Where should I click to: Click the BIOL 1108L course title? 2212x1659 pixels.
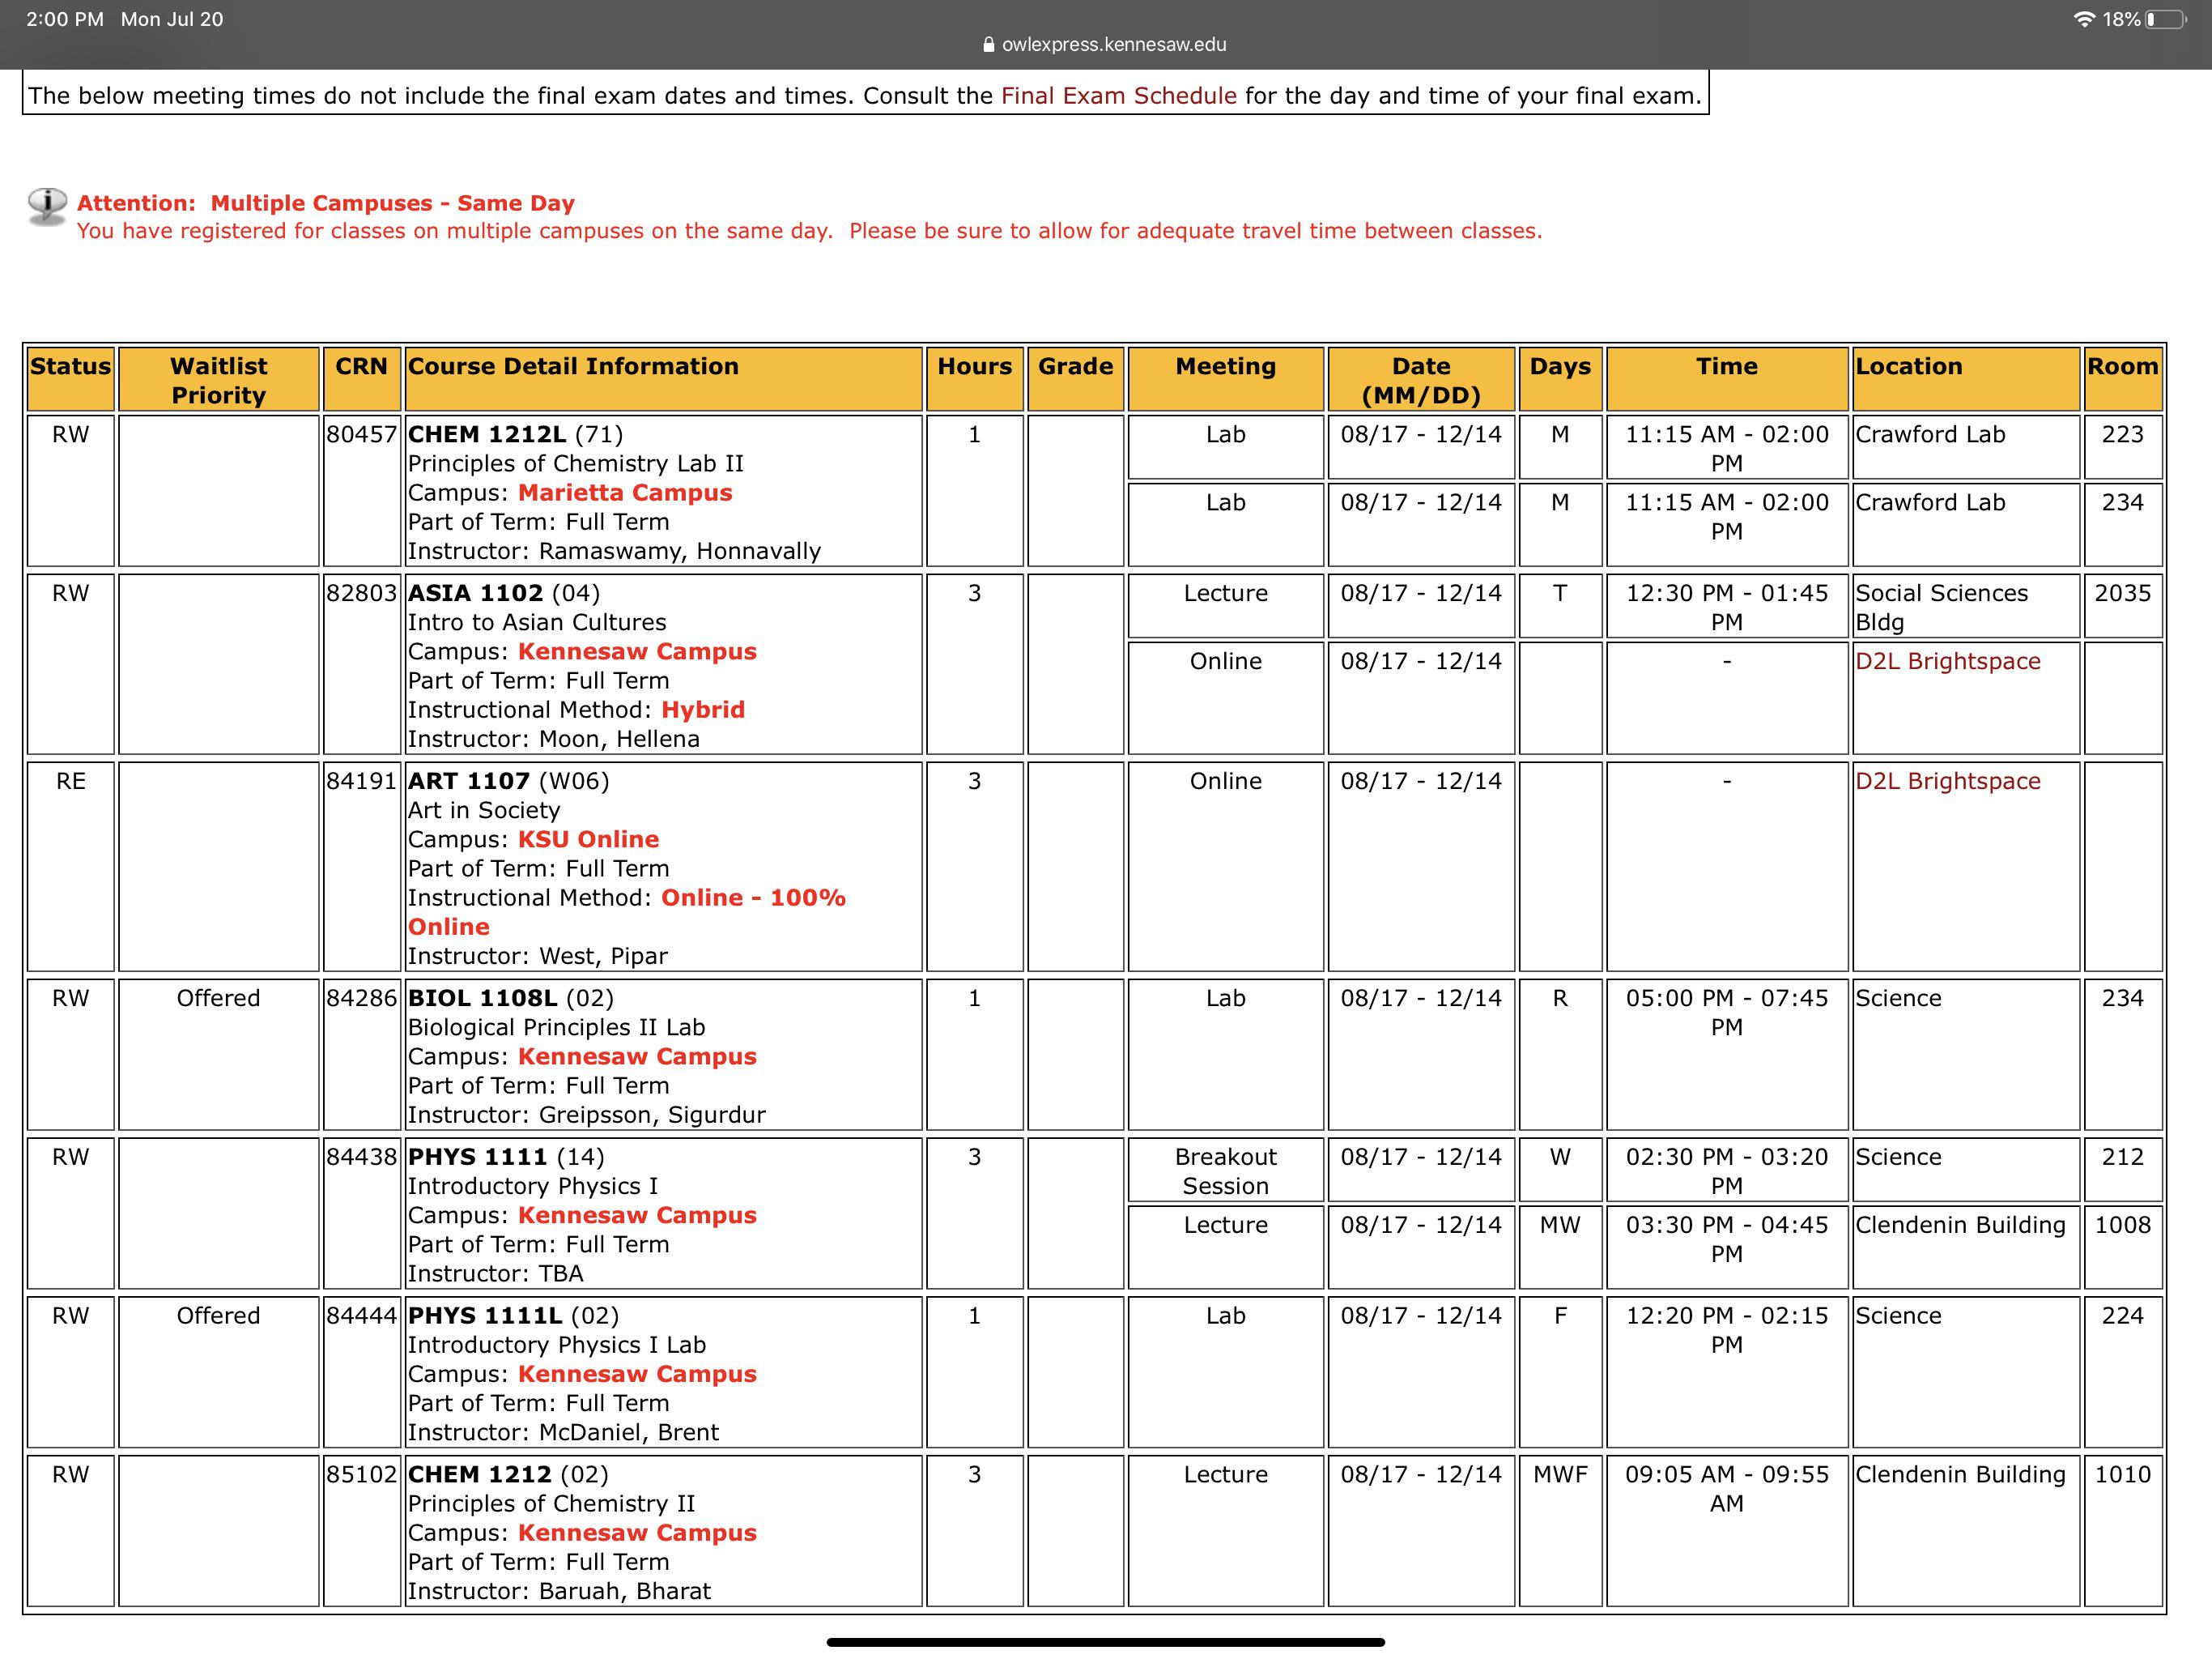482,999
